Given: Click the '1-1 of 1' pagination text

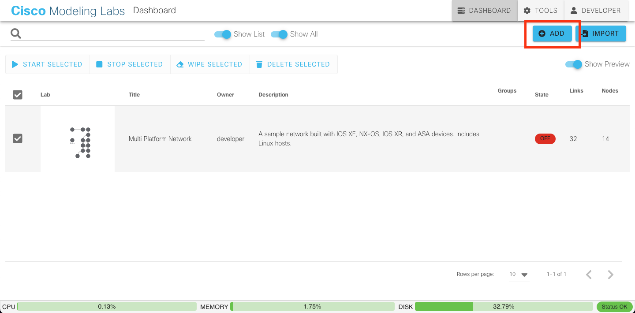Looking at the screenshot, I should tap(557, 274).
